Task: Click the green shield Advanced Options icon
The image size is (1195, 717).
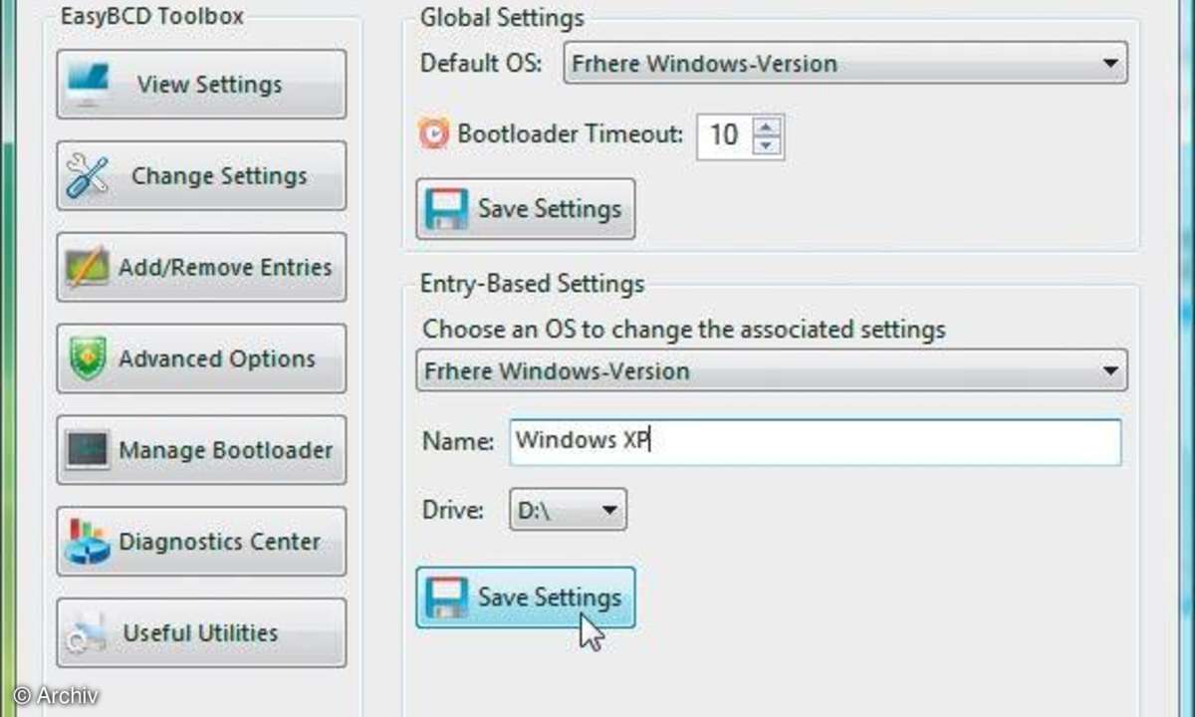Action: 88,359
